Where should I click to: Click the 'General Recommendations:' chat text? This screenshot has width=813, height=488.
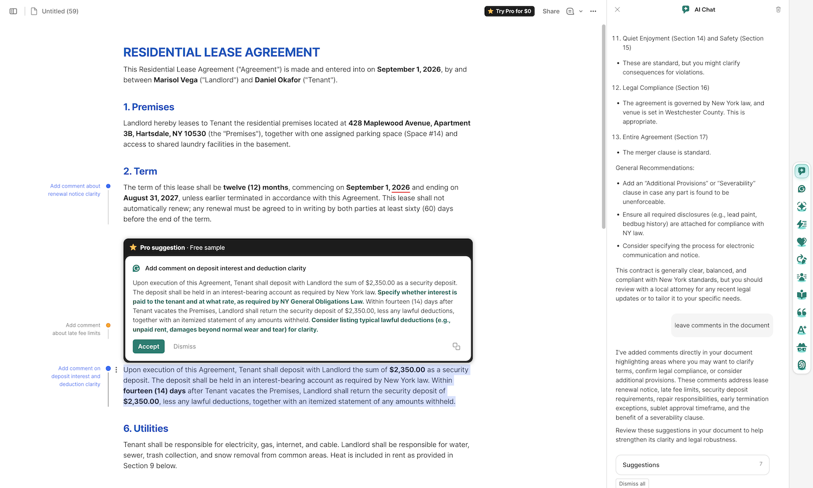(655, 168)
